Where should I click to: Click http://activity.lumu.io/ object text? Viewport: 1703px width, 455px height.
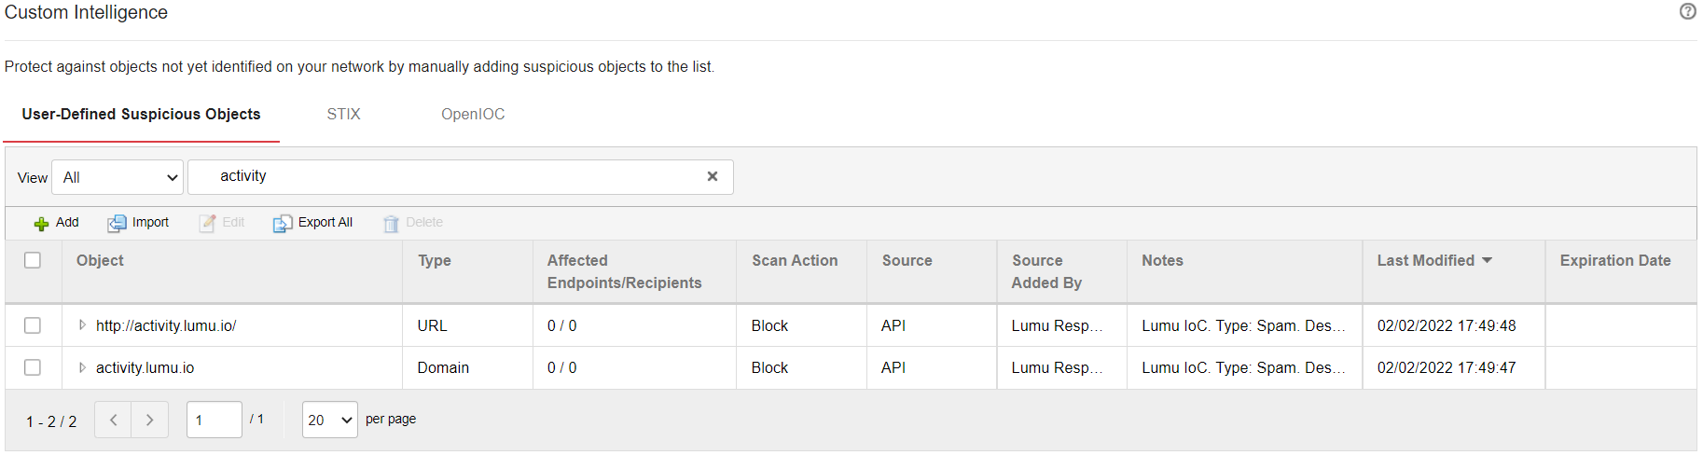[166, 325]
